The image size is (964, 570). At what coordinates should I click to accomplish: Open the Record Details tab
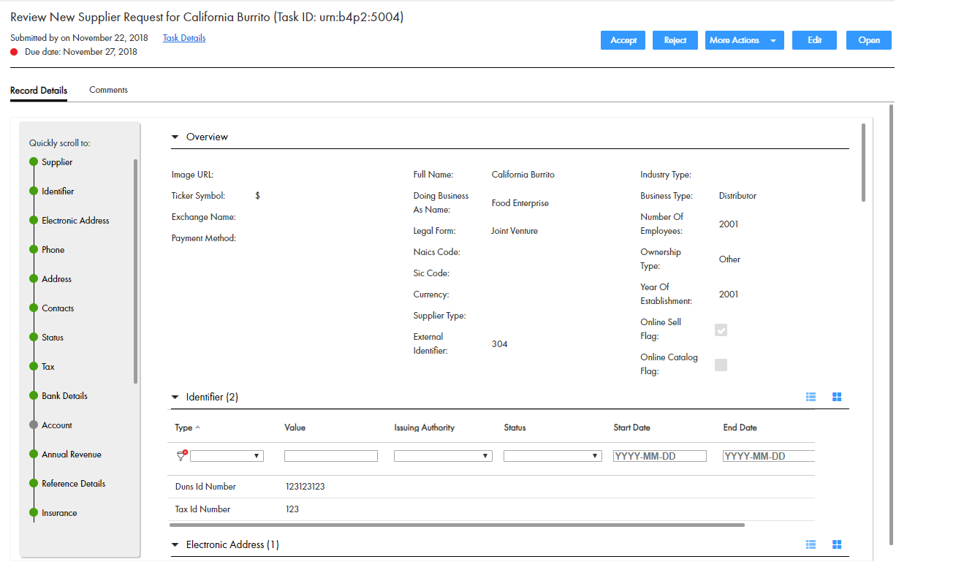point(39,91)
